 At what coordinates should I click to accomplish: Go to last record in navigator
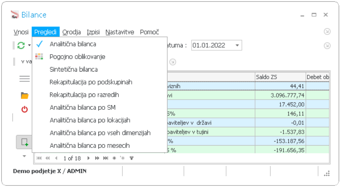106,158
